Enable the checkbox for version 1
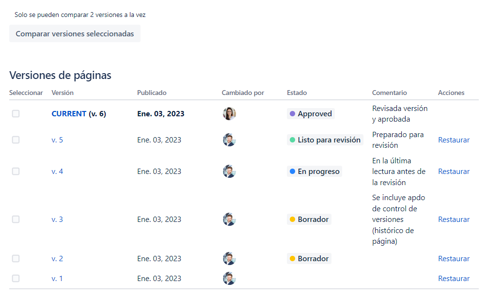The width and height of the screenshot is (488, 298). pos(16,279)
